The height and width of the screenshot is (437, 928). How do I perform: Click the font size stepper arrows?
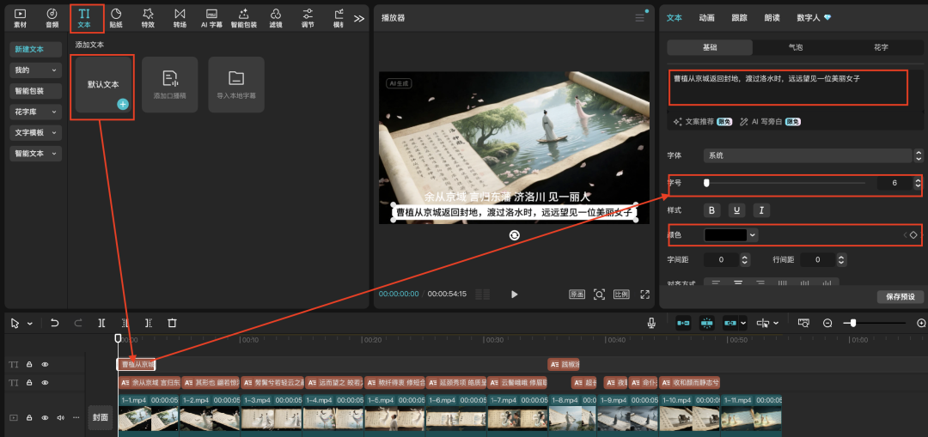pyautogui.click(x=918, y=184)
